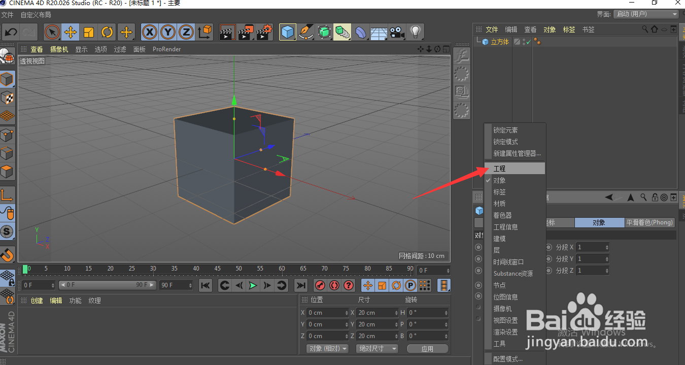The height and width of the screenshot is (365, 685).
Task: Click the Make Editable icon in left toolbar
Action: [x=7, y=56]
